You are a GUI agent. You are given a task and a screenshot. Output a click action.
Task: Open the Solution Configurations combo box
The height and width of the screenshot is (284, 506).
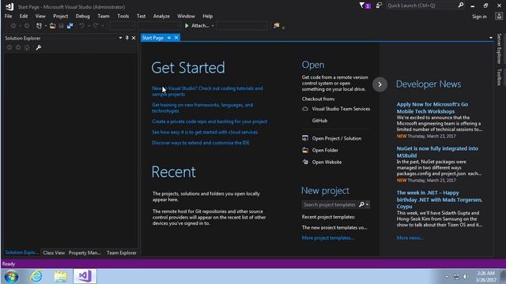[122, 26]
